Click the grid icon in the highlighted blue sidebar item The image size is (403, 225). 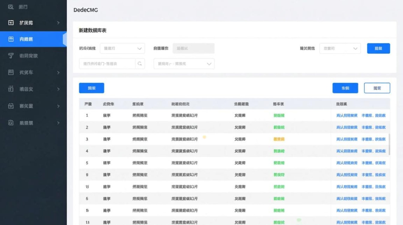11,39
